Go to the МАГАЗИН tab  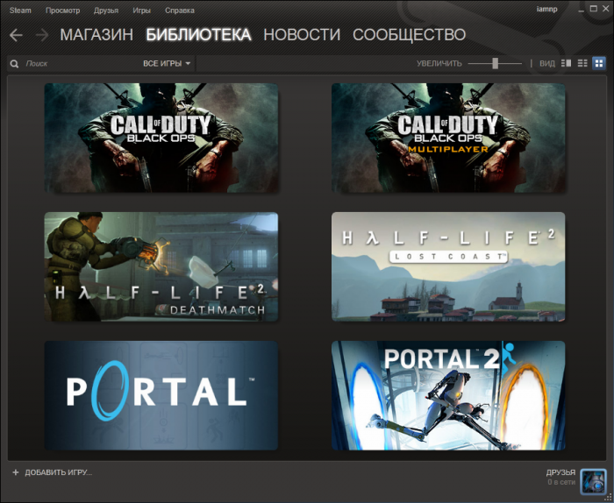[x=96, y=35]
